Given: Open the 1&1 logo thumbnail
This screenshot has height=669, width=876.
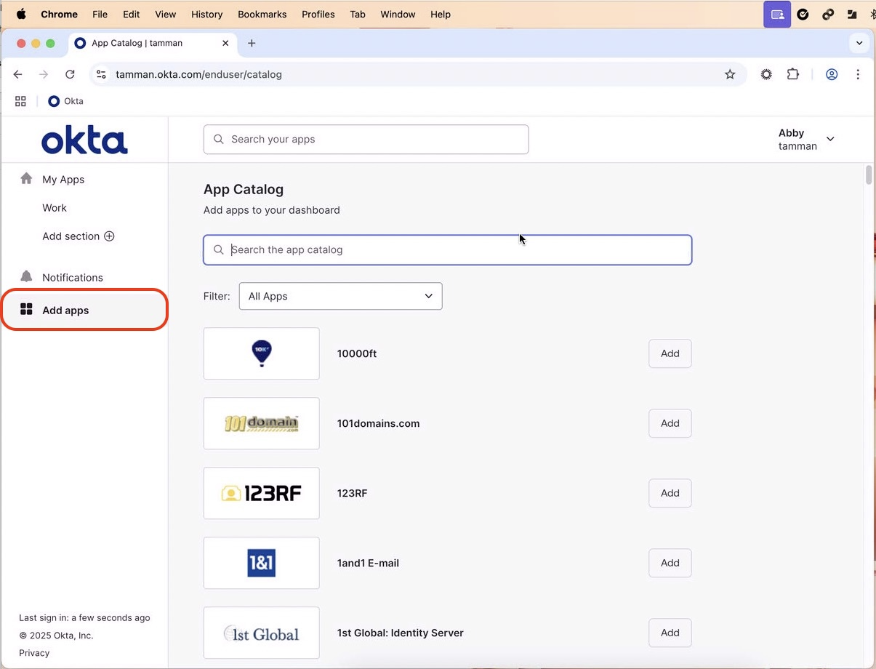Looking at the screenshot, I should pyautogui.click(x=262, y=563).
